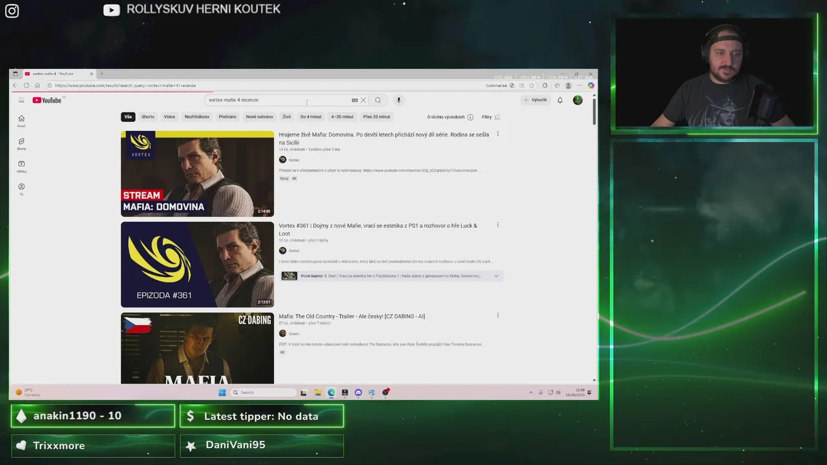This screenshot has height=465, width=827.
Task: Open the STREAM Mafia: Domovina thumbnail
Action: coord(197,174)
